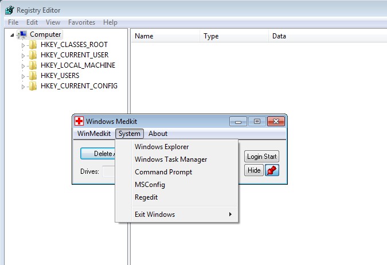Select the Computer tree label

pyautogui.click(x=45, y=34)
